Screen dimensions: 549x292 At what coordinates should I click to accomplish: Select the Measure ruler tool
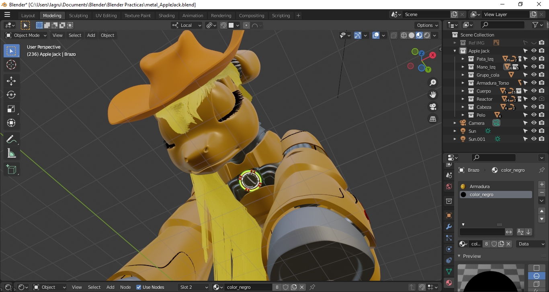(x=11, y=153)
